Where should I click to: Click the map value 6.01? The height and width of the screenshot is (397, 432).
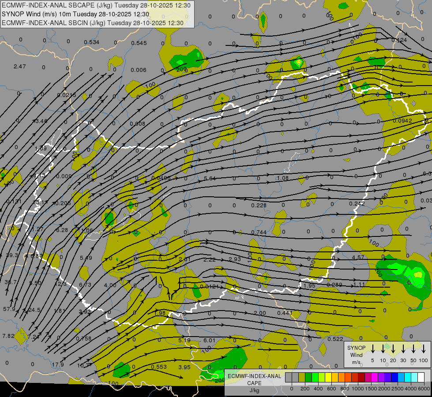(x=210, y=341)
